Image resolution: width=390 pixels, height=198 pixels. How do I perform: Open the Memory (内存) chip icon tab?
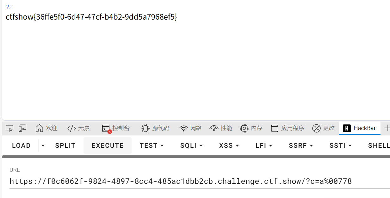coord(251,128)
